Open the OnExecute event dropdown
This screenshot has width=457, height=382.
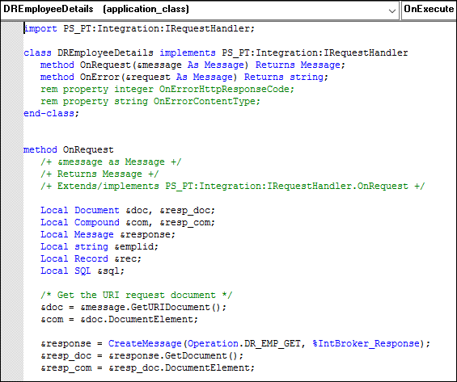pyautogui.click(x=429, y=10)
